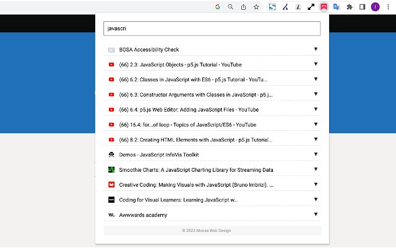Click the Awwwards 'W.' favicon
Screen dimensions: 396x248
click(x=111, y=215)
